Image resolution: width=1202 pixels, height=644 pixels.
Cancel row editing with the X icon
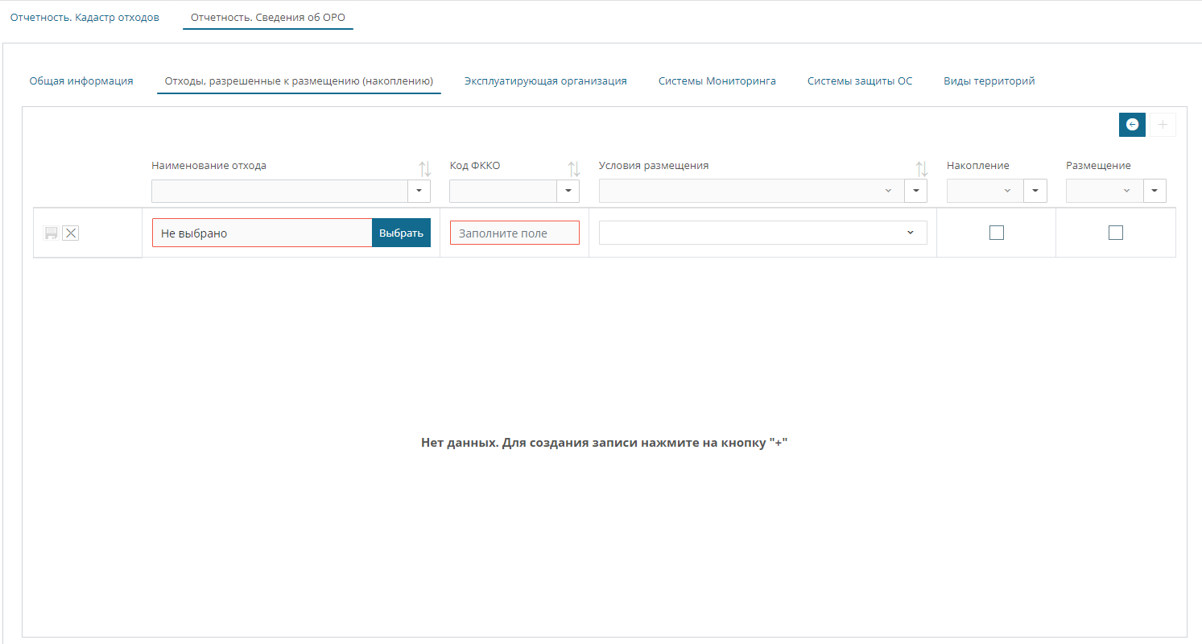point(71,233)
